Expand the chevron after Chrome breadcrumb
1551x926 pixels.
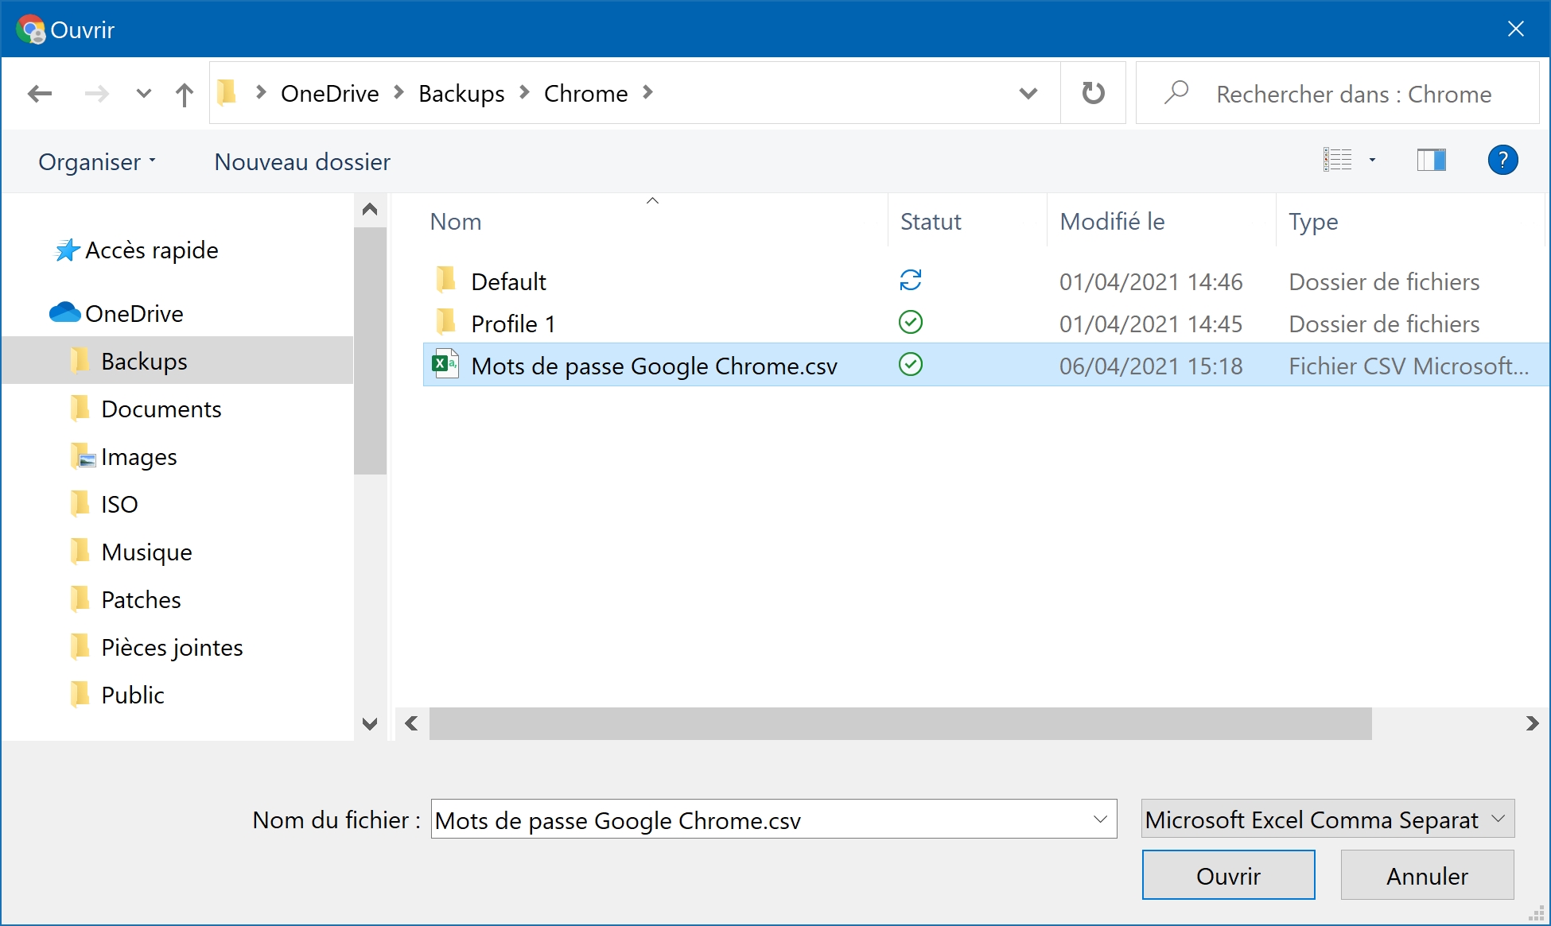click(648, 93)
